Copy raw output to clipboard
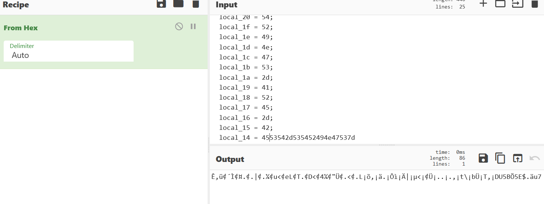Image resolution: width=544 pixels, height=204 pixels. pyautogui.click(x=500, y=158)
